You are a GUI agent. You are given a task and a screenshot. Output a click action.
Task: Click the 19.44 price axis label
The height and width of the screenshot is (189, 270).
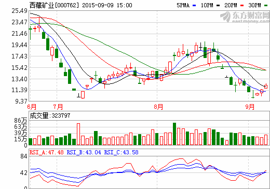coord(19,45)
